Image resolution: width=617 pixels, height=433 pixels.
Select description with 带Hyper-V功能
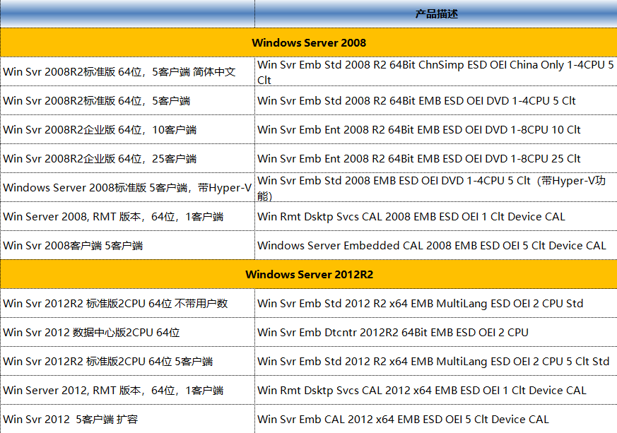pos(436,187)
